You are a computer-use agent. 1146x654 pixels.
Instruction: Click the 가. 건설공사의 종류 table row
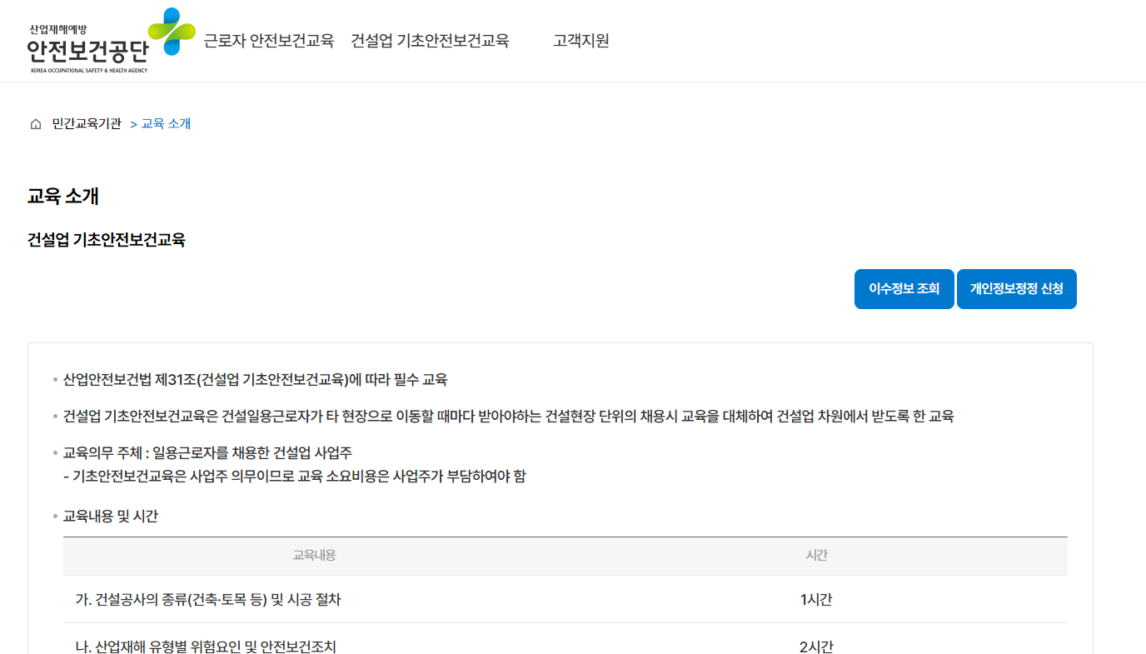[566, 599]
